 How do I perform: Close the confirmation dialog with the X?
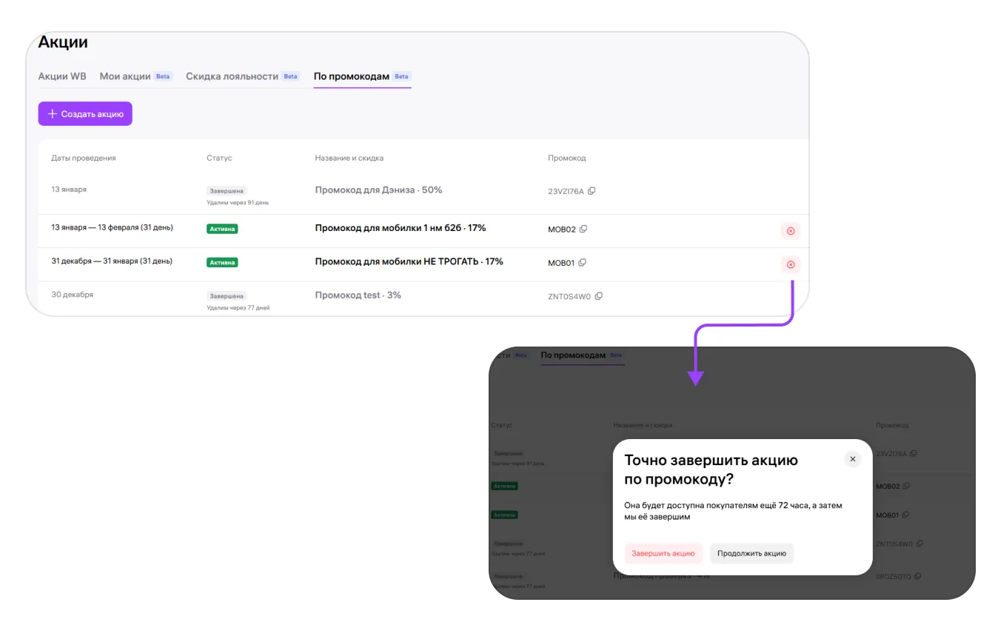click(852, 459)
